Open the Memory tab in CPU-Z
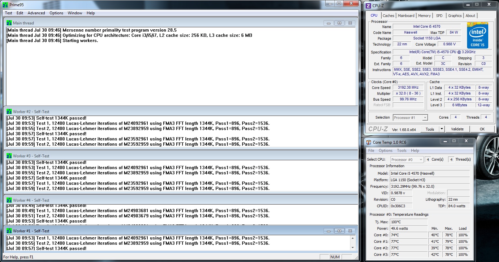 (424, 16)
